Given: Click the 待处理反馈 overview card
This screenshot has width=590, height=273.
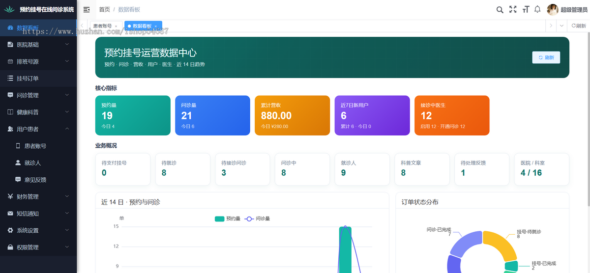Looking at the screenshot, I should [482, 169].
